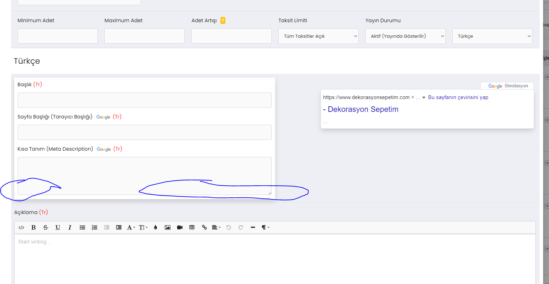Apply strikethrough formatting to text
Screen dimensions: 549x284
coord(46,228)
